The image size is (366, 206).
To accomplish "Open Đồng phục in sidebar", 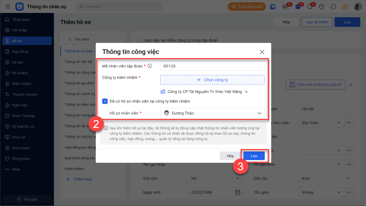I will (27, 159).
